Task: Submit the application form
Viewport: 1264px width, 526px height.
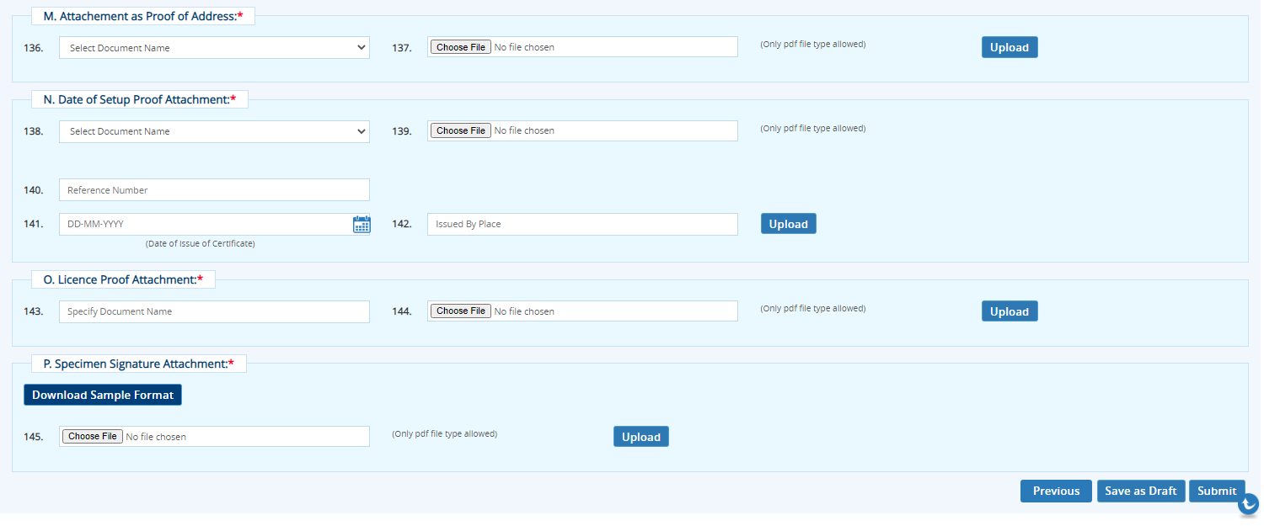Action: [1216, 491]
